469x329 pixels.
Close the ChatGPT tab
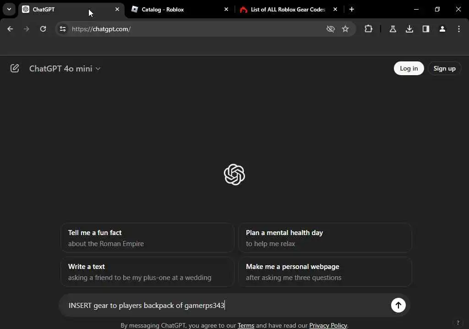[x=117, y=9]
